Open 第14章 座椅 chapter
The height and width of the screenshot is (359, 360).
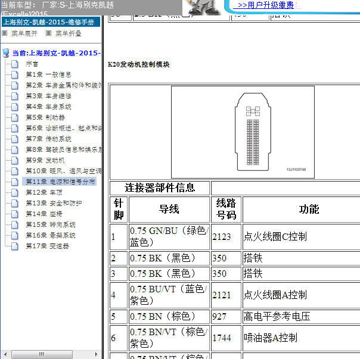44,214
